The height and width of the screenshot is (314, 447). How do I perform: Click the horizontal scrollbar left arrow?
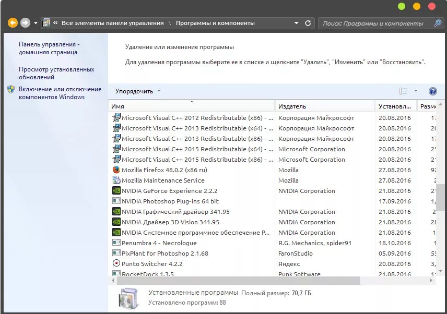click(x=113, y=281)
